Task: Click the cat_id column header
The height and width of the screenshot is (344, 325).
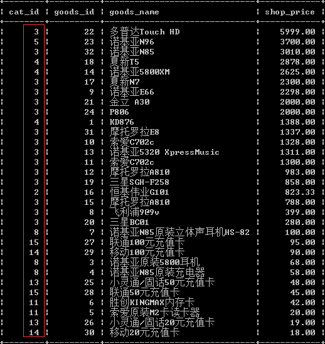Action: tap(24, 12)
